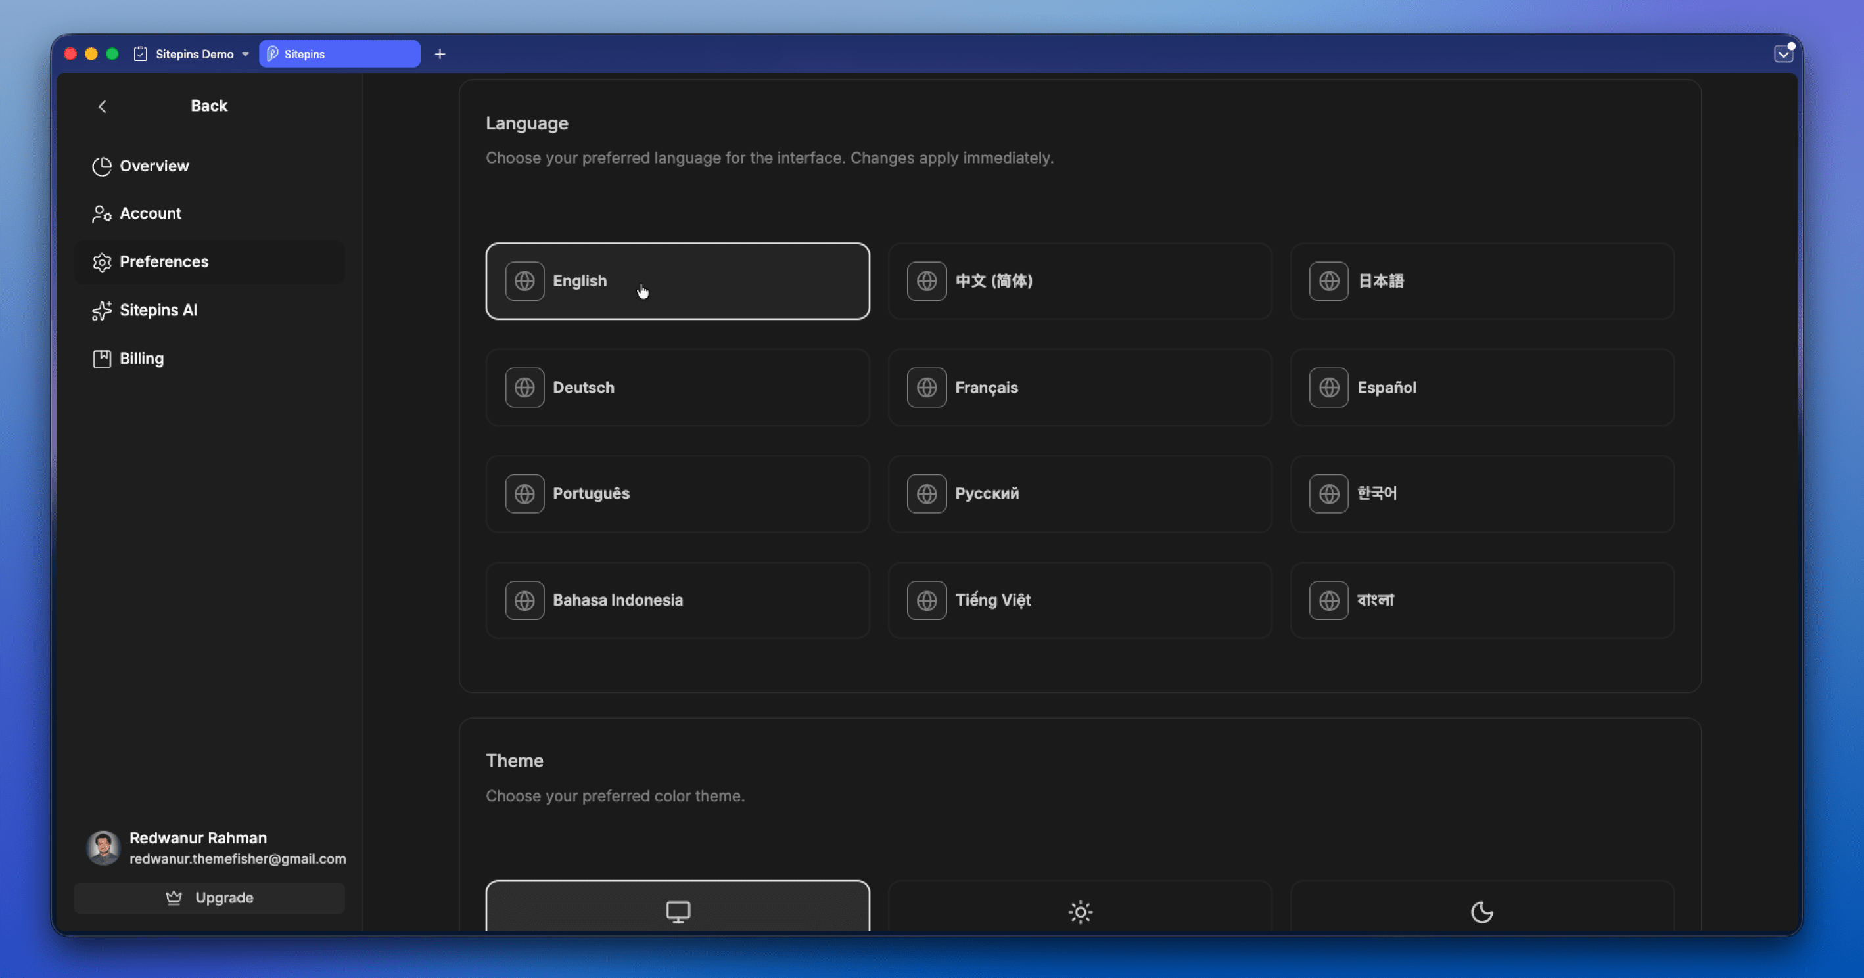Screen dimensions: 1864x978
Task: Click the Preferences gear icon
Action: [101, 262]
